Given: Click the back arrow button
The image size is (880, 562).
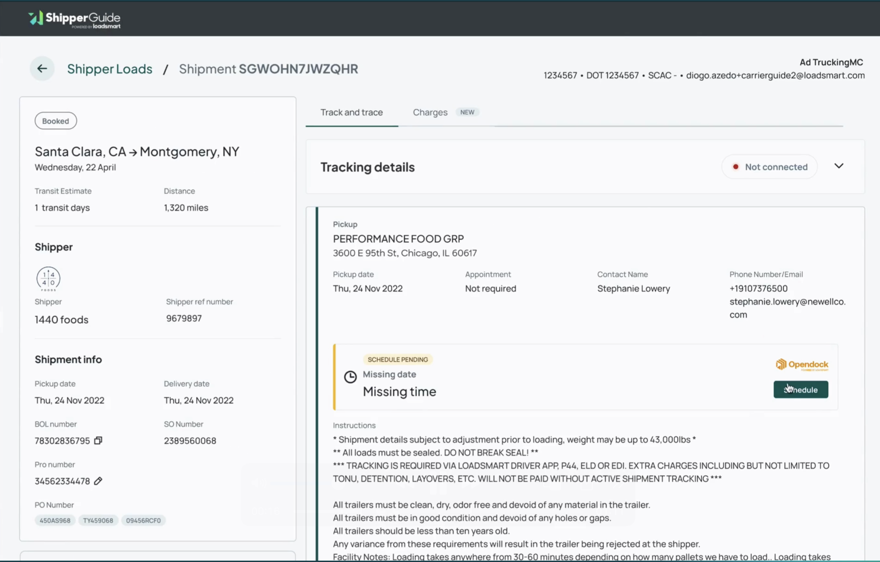Looking at the screenshot, I should [42, 68].
